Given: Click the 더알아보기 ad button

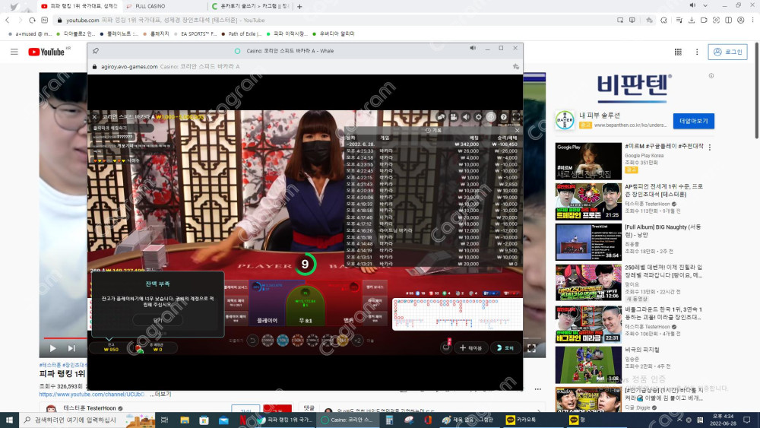Looking at the screenshot, I should coord(693,121).
